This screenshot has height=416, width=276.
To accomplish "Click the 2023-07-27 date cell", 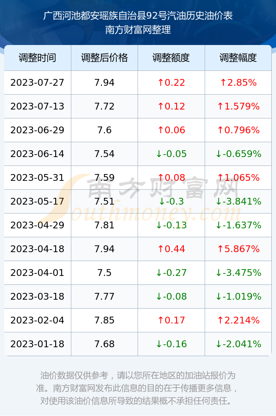I will coord(37,82).
